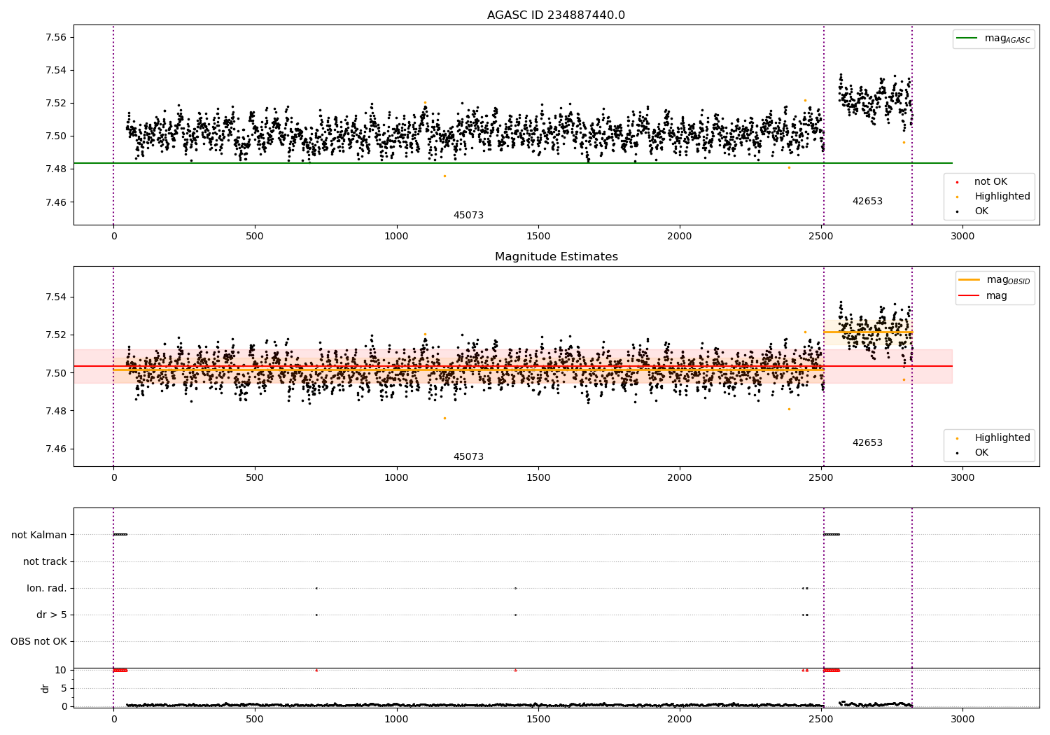This screenshot has width=1050, height=735.
Task: Click 'OK' legend entry in Magnitude Estimates plot
Action: coord(981,453)
